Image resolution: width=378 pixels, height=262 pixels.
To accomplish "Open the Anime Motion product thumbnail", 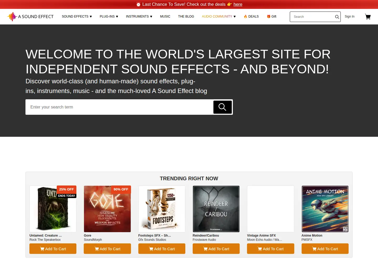I will pos(325,209).
